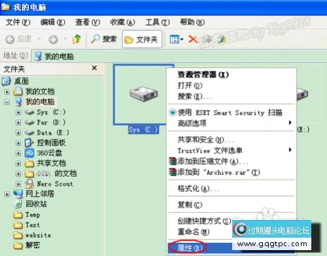Click the Sys (C:) label under the drive
This screenshot has height=256, width=327.
[143, 130]
